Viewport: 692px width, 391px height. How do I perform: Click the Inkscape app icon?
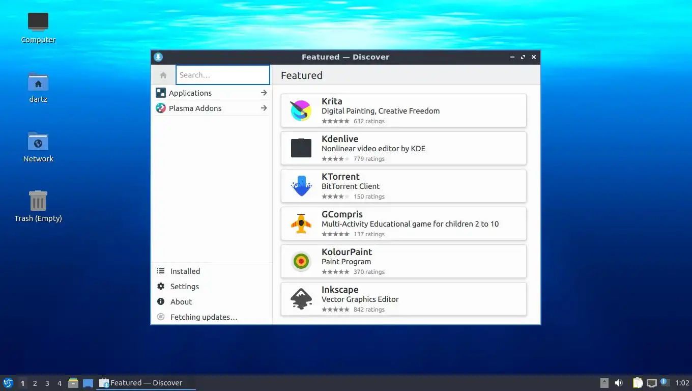pyautogui.click(x=301, y=299)
